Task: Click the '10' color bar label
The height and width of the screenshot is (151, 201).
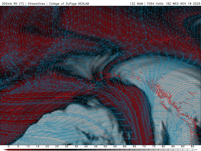Action: coord(28,146)
